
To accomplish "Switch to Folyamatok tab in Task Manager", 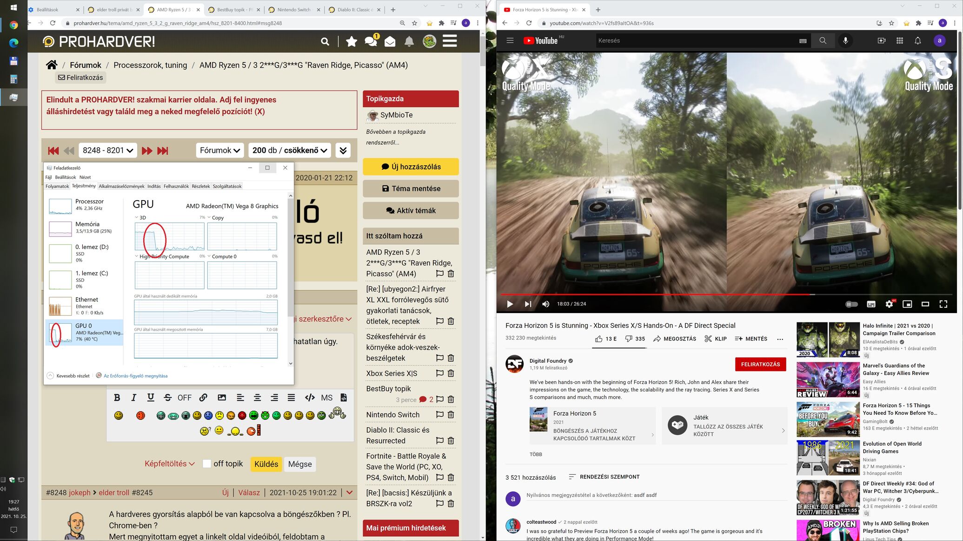I will click(x=57, y=186).
